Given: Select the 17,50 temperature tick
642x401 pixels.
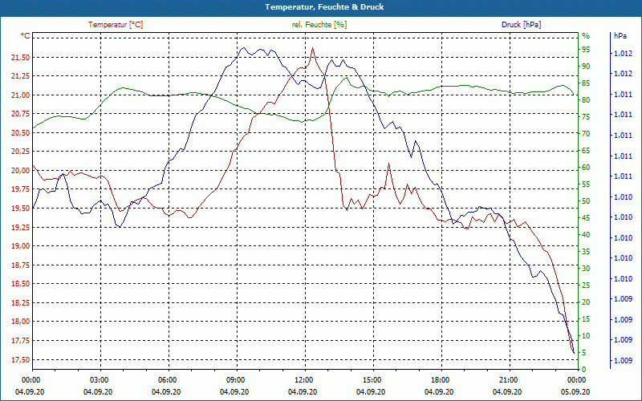Looking at the screenshot, I should [x=21, y=360].
